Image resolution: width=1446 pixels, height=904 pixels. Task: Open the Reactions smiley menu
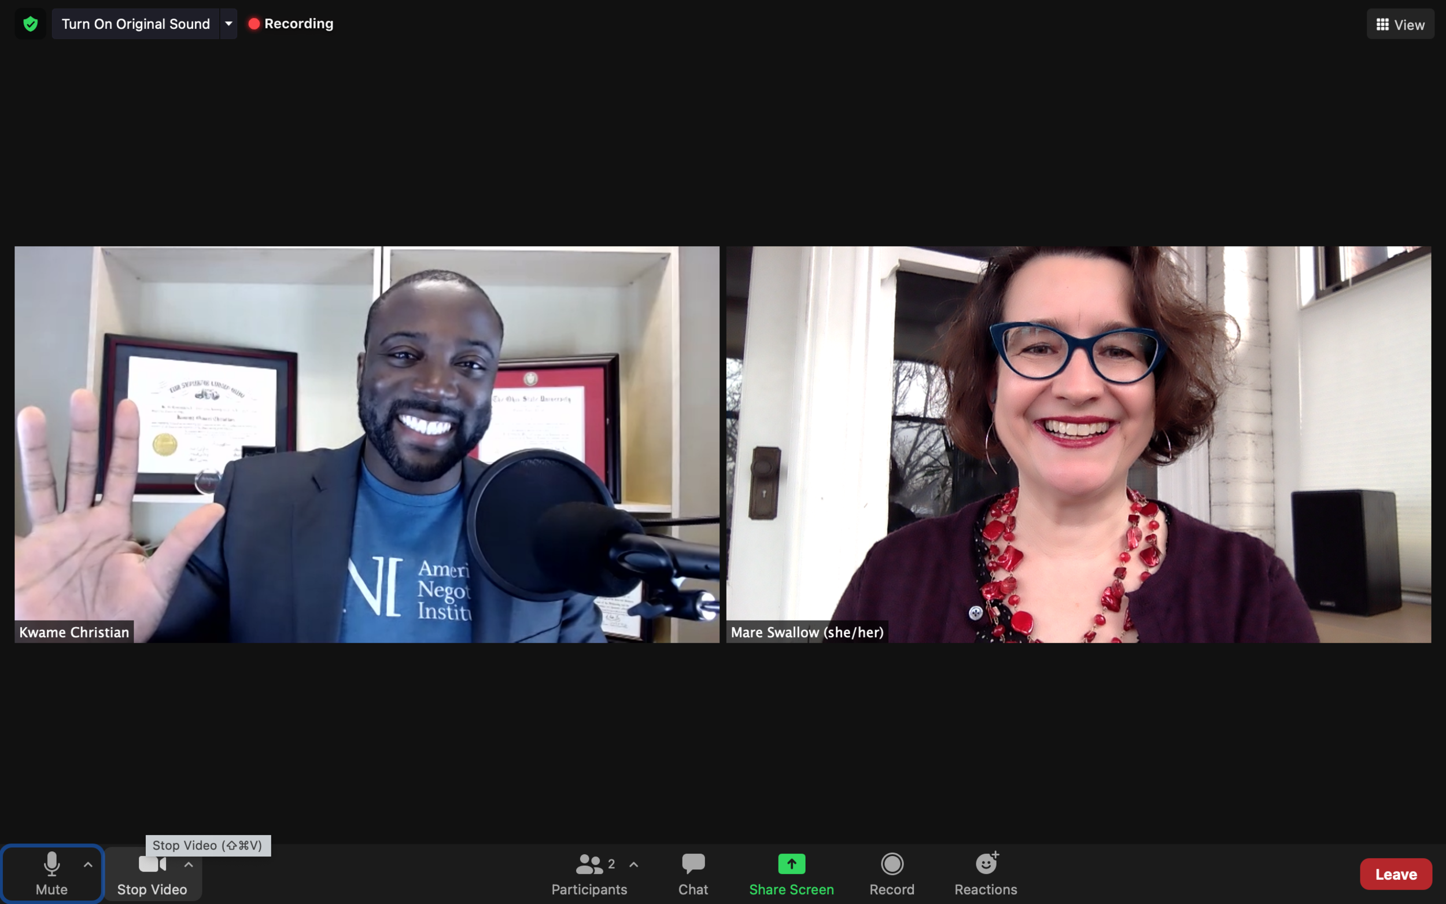(x=985, y=864)
